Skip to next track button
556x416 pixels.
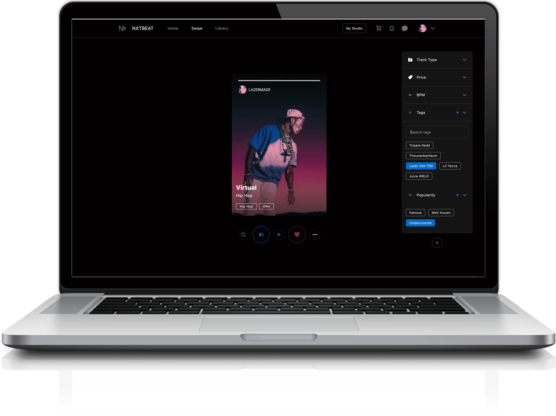(261, 234)
